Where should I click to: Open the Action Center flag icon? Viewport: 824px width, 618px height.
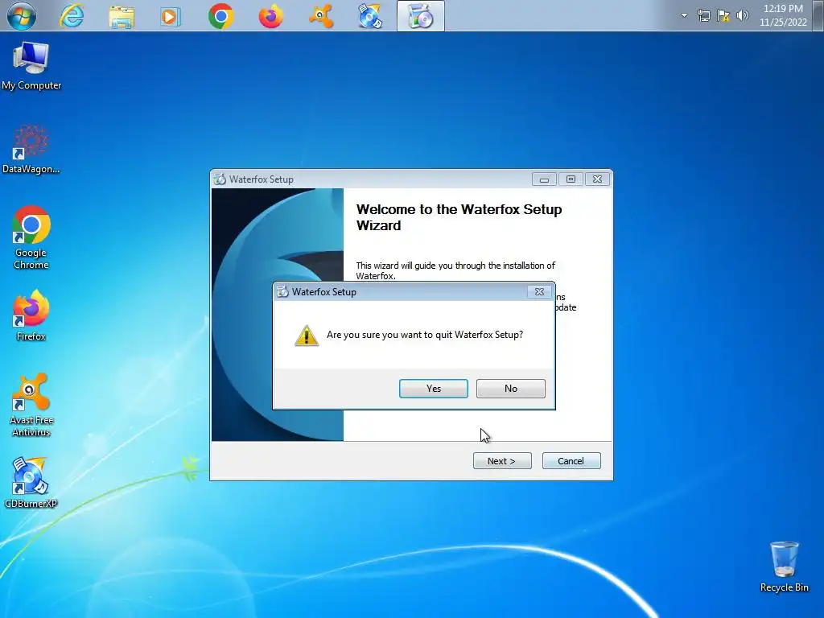723,15
